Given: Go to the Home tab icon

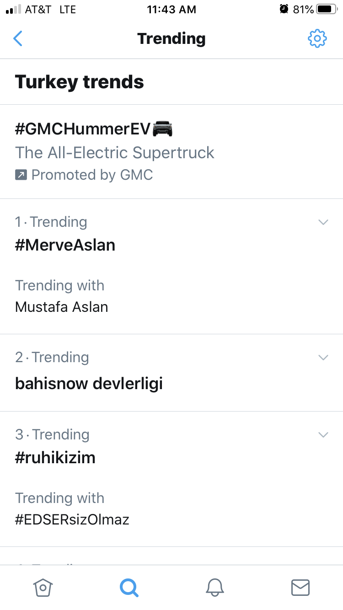Looking at the screenshot, I should 43,587.
